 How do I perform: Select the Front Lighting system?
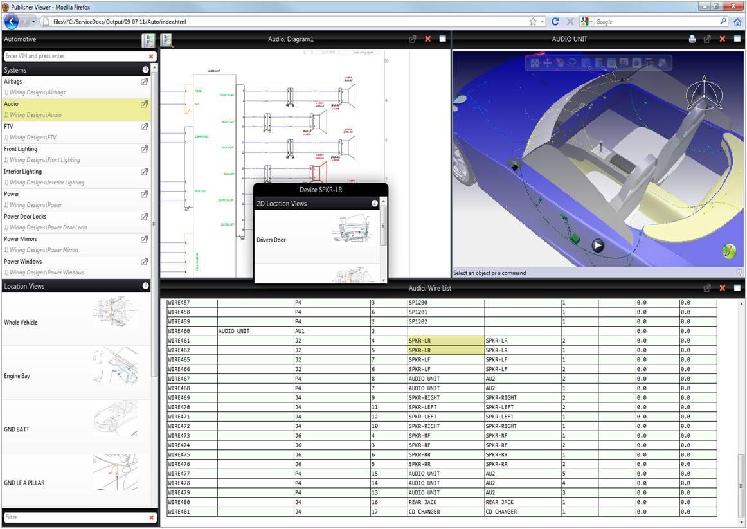(x=21, y=149)
